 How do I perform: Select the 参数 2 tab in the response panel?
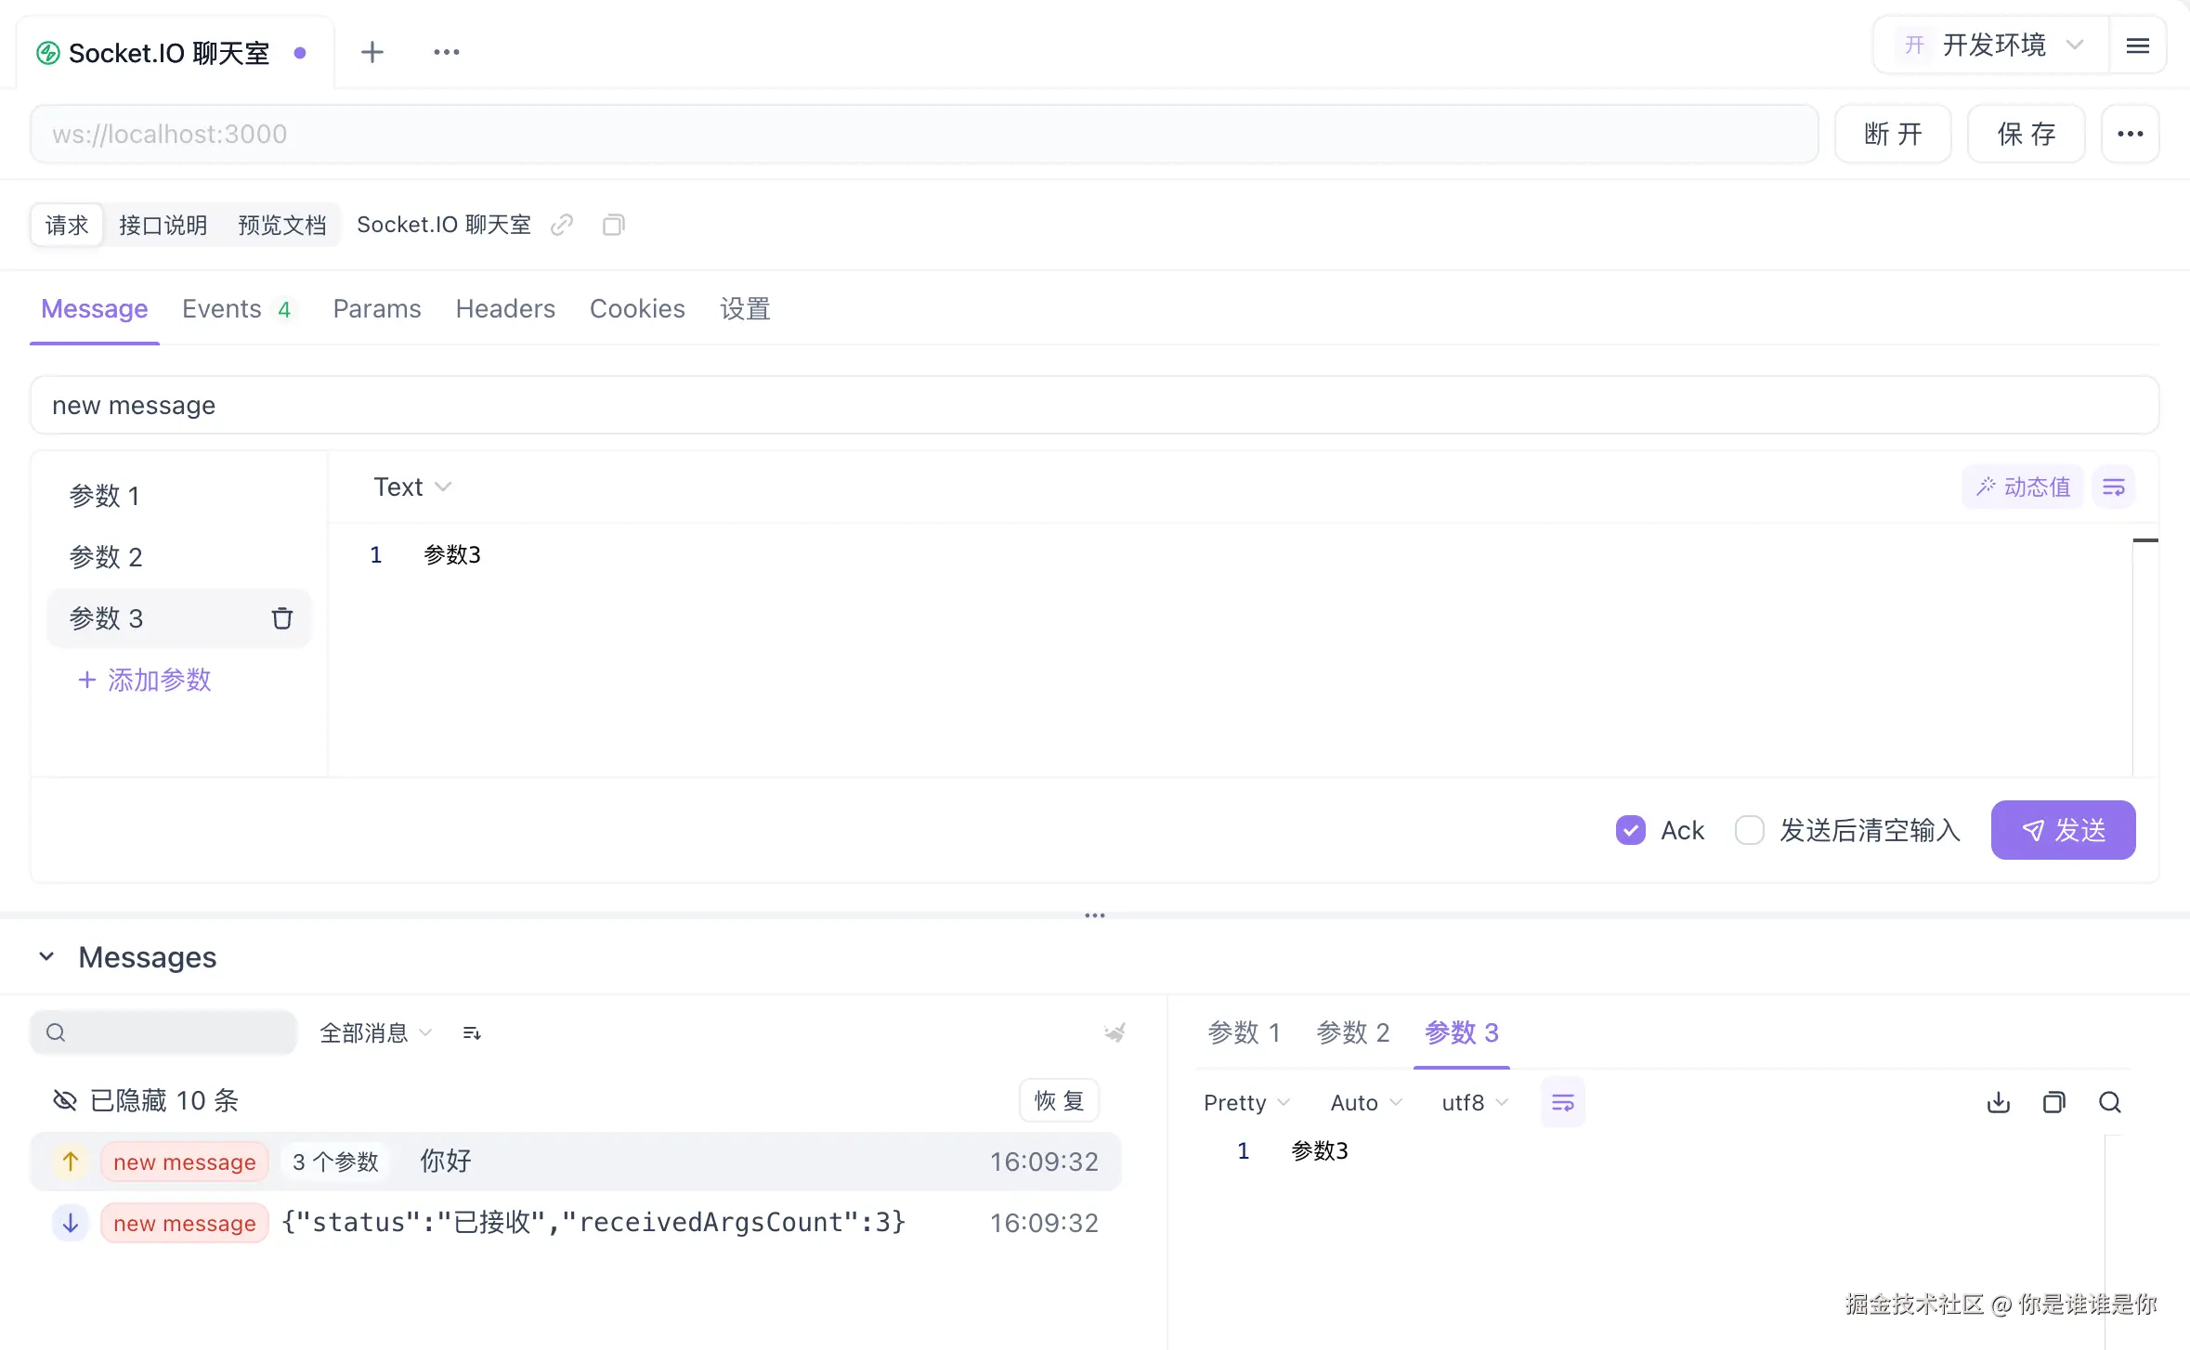[x=1352, y=1032]
